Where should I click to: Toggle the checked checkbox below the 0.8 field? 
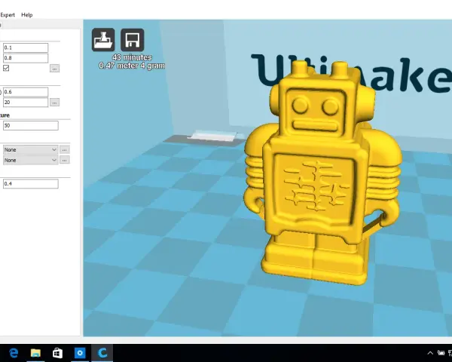click(6, 68)
